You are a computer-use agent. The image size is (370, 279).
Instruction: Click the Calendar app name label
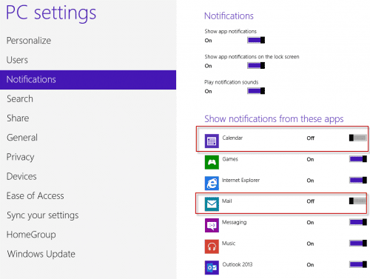[232, 138]
